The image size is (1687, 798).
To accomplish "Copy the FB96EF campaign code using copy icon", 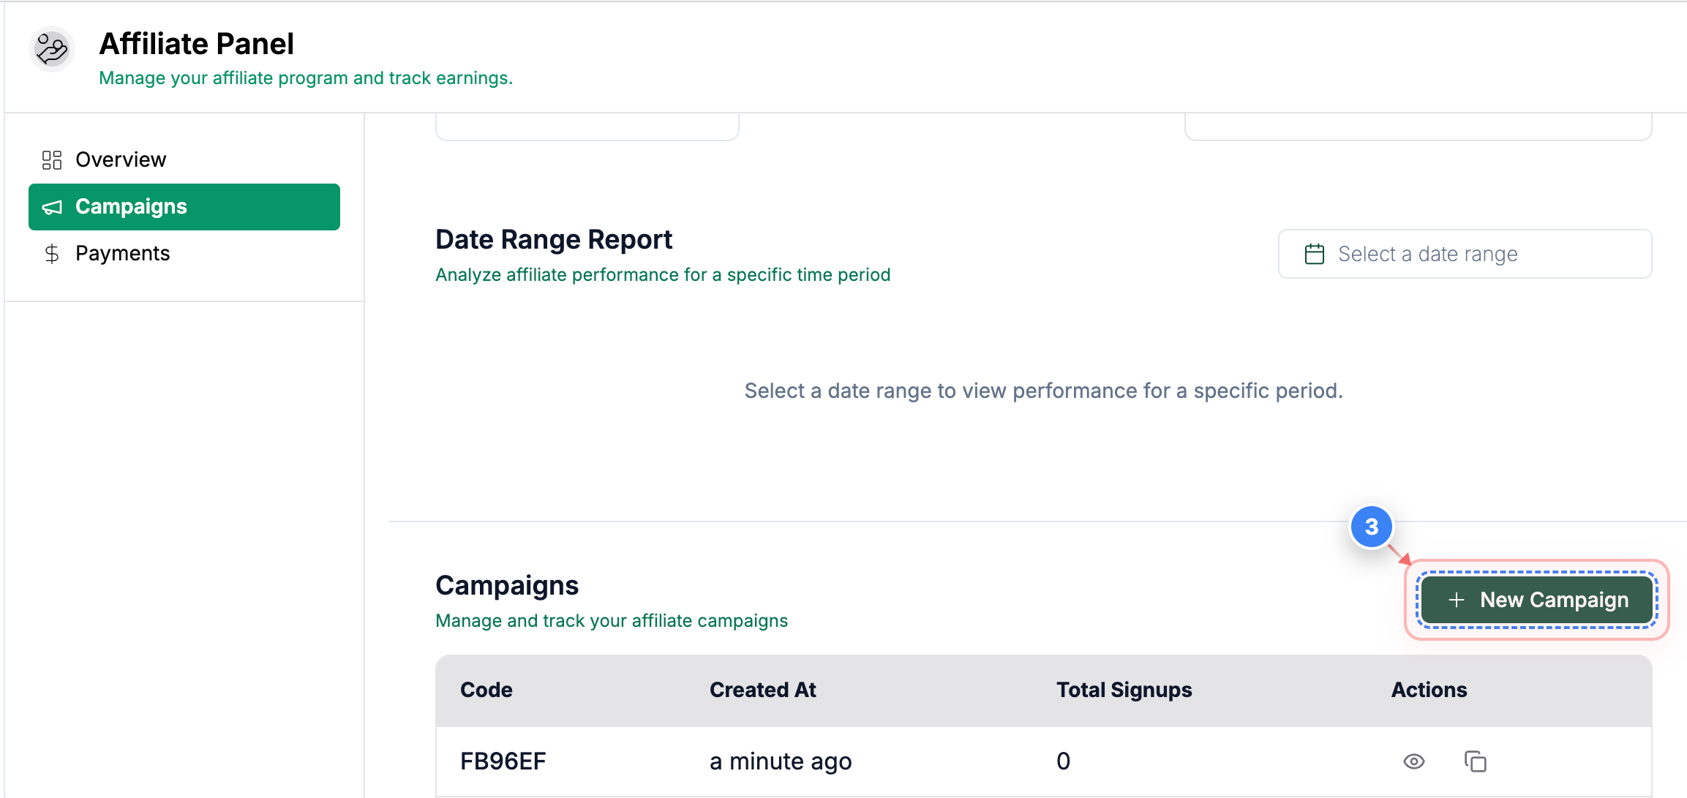I will (1476, 761).
